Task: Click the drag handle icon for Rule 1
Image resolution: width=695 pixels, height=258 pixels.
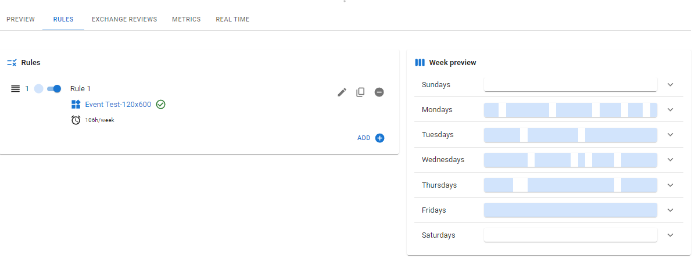Action: click(x=16, y=89)
